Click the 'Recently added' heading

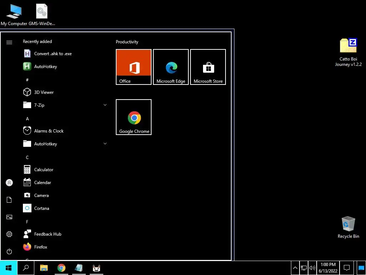click(37, 42)
